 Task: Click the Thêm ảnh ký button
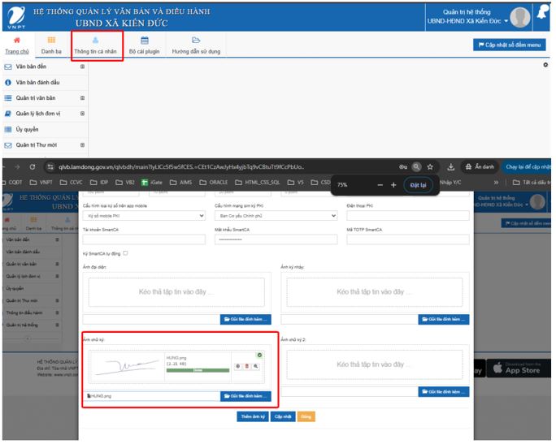(x=252, y=416)
